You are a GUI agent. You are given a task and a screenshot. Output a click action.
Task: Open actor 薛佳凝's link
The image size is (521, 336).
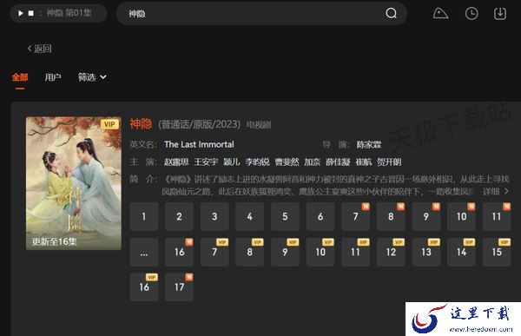[x=338, y=161]
